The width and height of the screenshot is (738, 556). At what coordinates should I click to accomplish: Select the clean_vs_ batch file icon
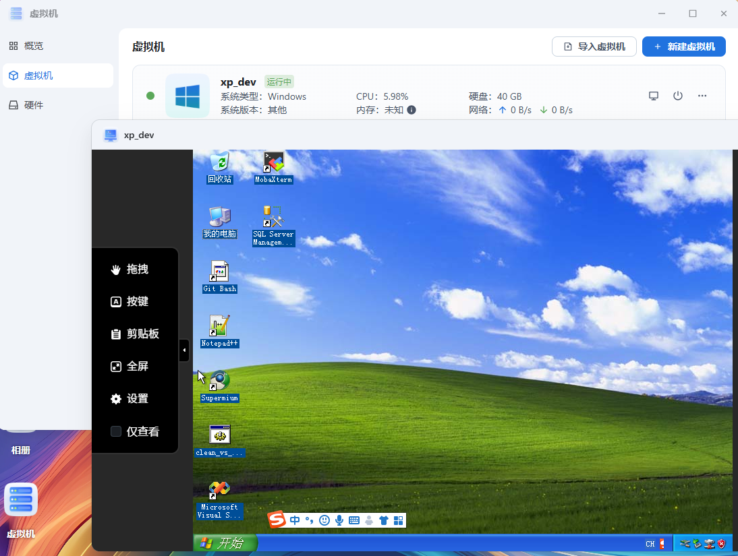[x=220, y=440]
